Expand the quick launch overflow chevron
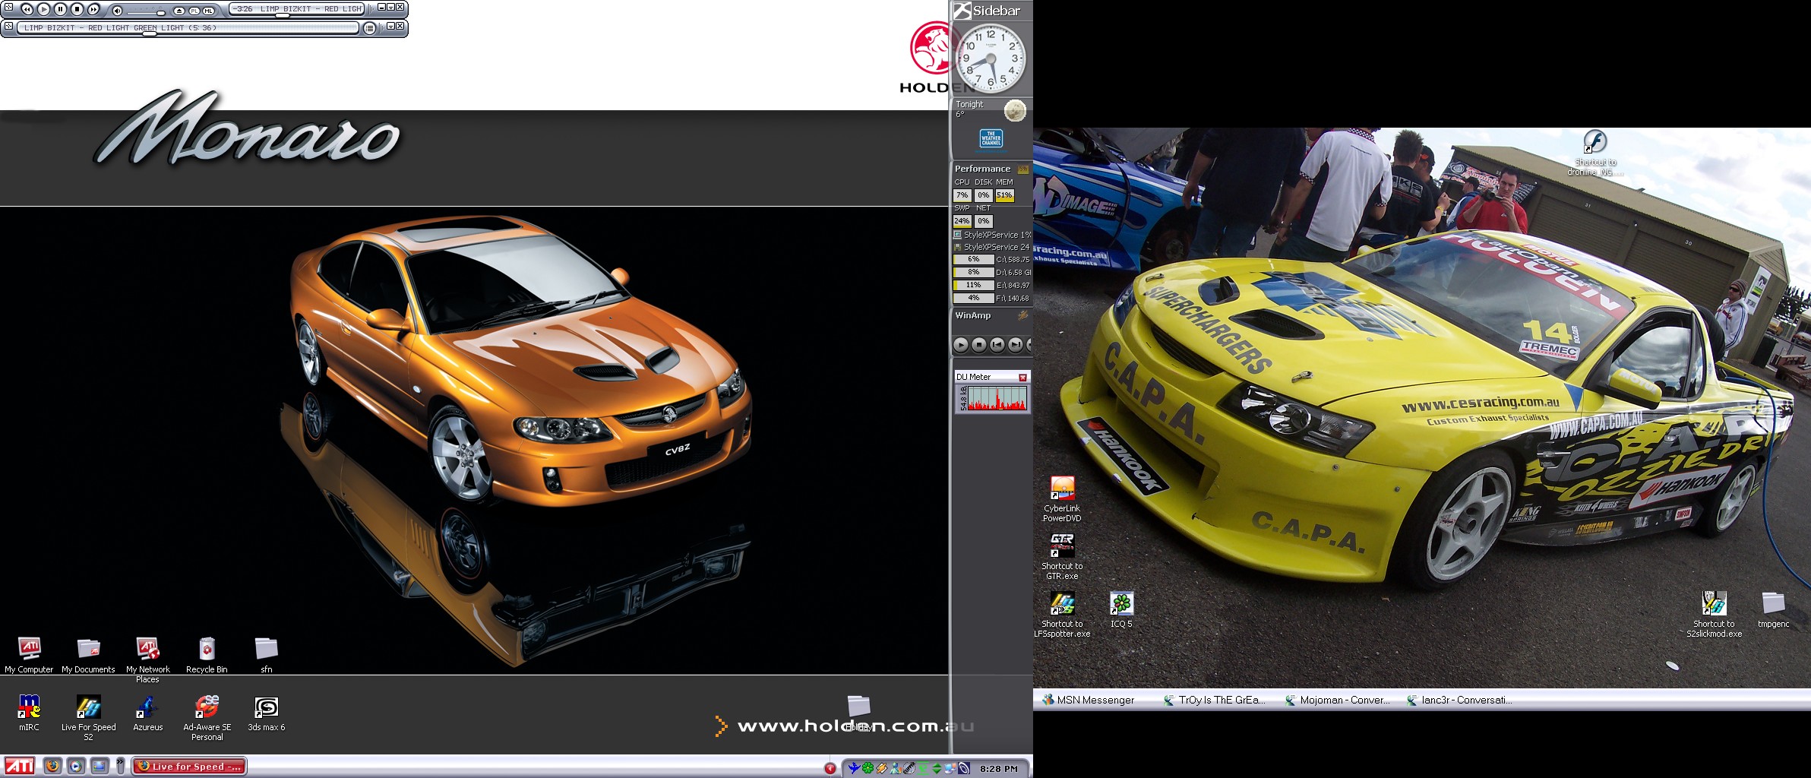This screenshot has height=778, width=1811. [120, 767]
